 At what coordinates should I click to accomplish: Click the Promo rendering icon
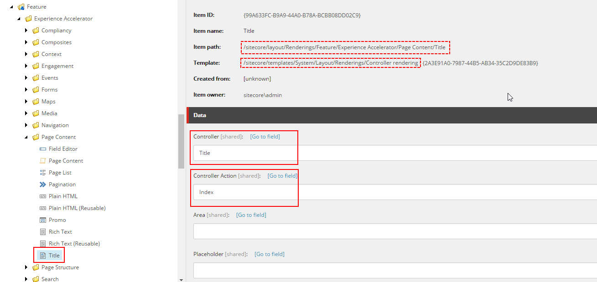point(43,220)
